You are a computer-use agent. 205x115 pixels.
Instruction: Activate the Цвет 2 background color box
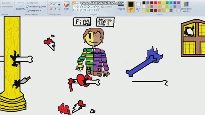pos(138,7)
